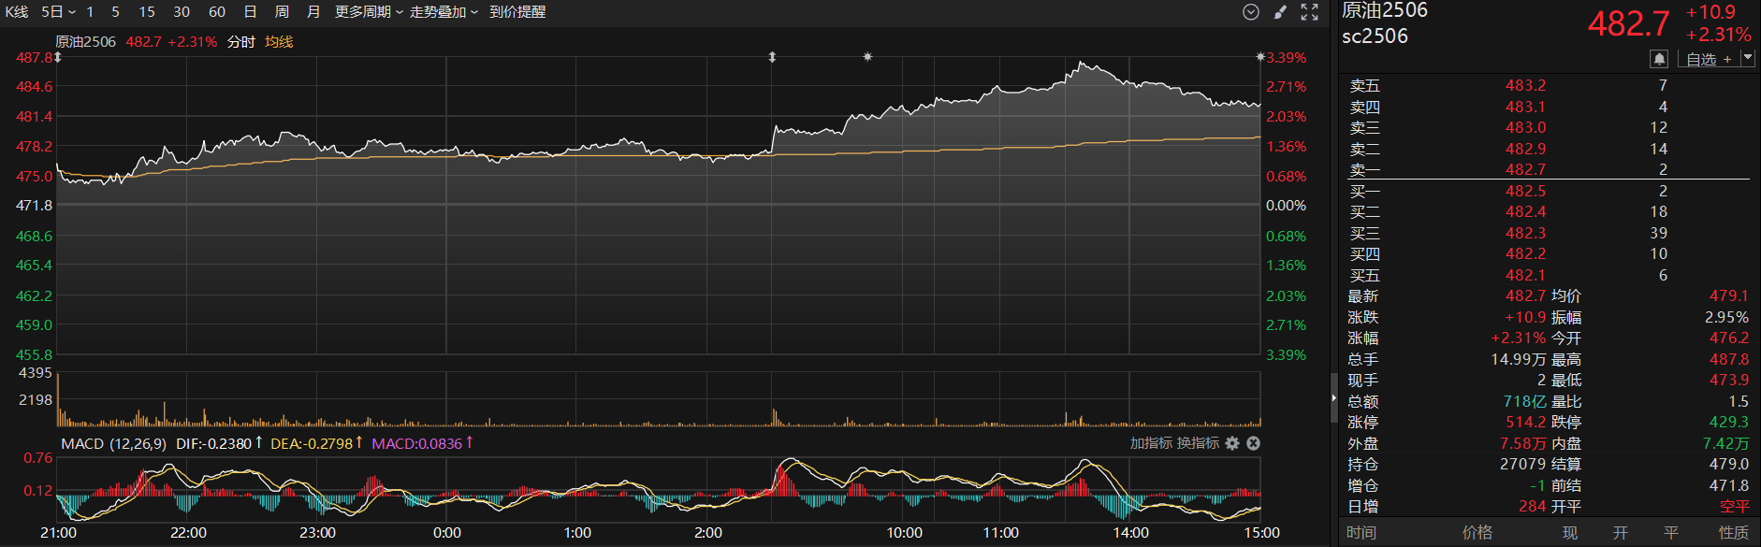Click the 跌停 429.3 value

point(1728,422)
